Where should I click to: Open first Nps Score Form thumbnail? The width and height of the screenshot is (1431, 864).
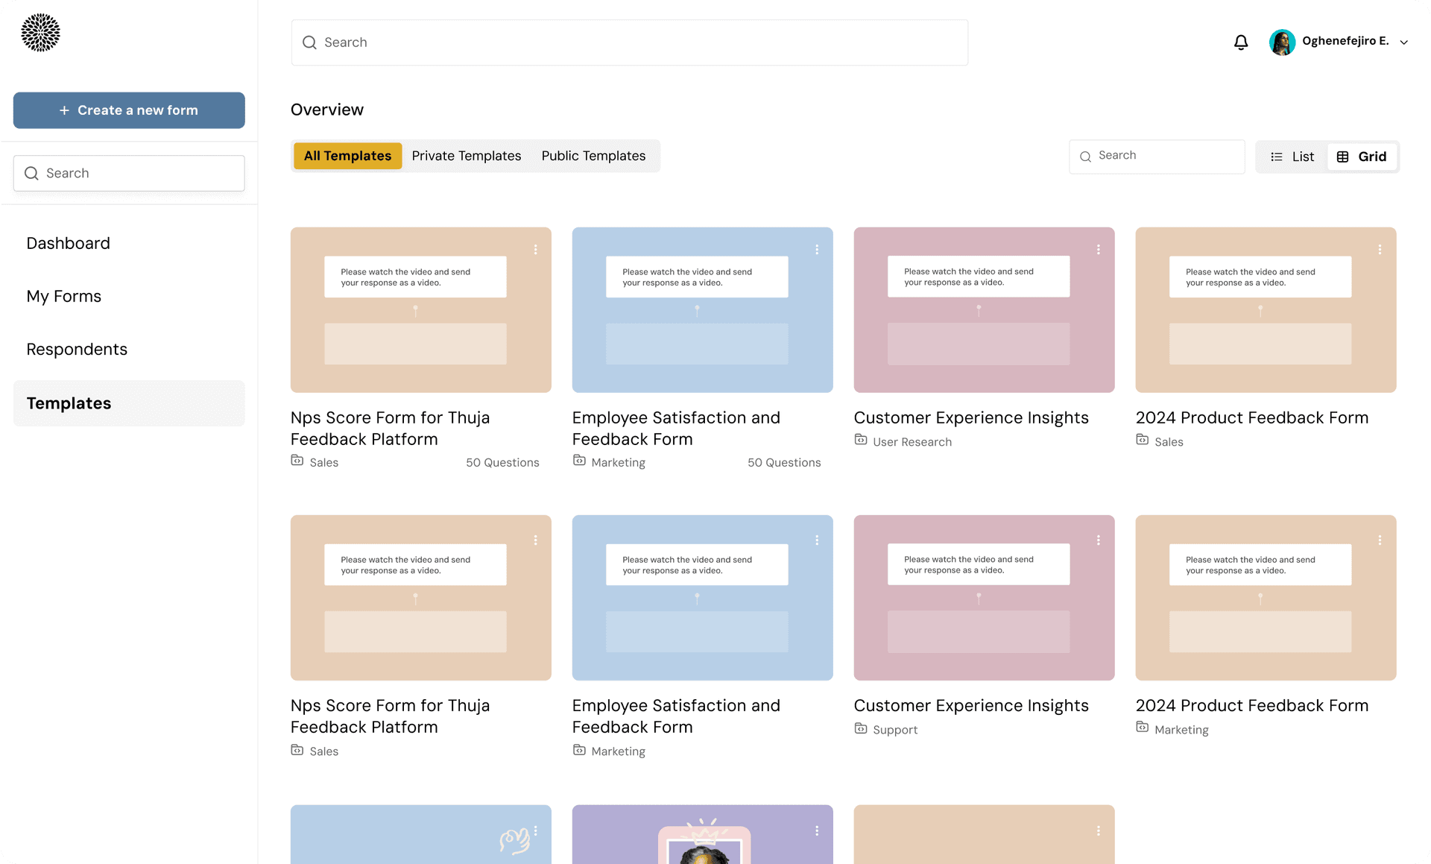tap(421, 310)
